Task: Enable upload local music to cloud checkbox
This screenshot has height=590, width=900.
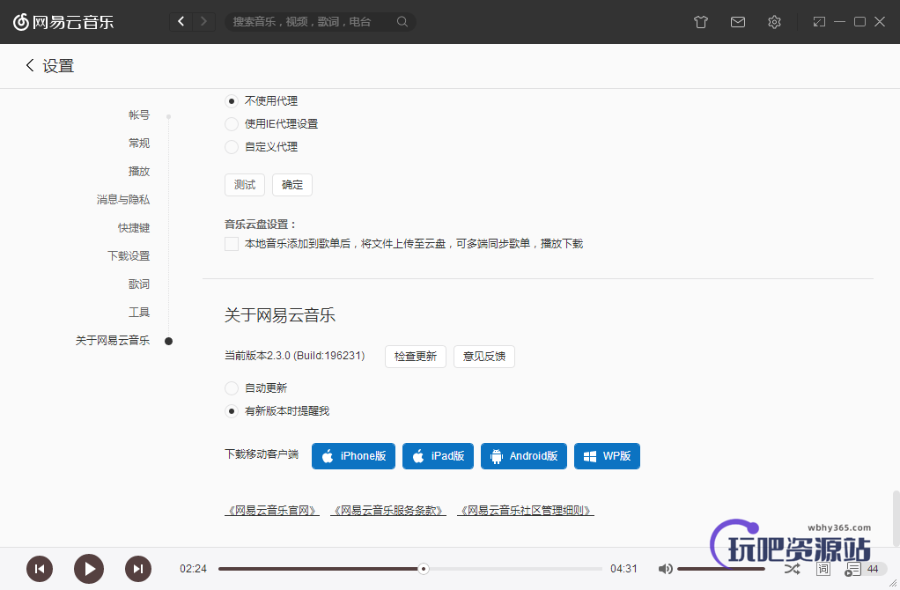Action: [x=232, y=244]
